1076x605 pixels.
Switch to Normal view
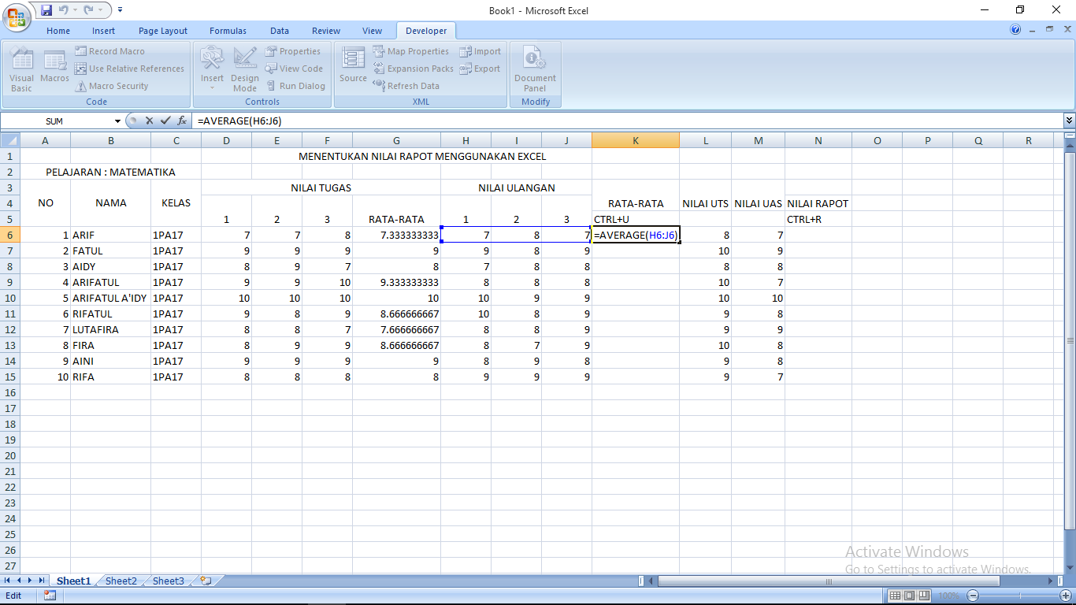point(896,596)
